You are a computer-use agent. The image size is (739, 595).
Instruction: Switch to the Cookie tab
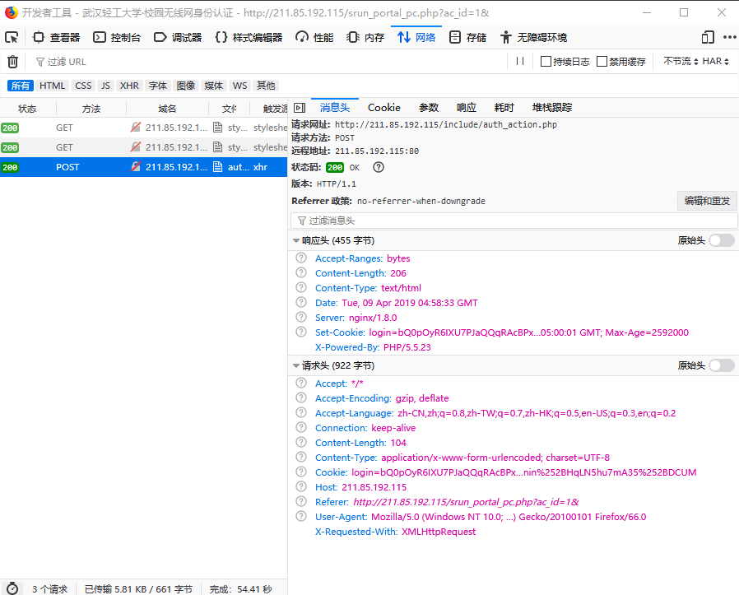[383, 108]
